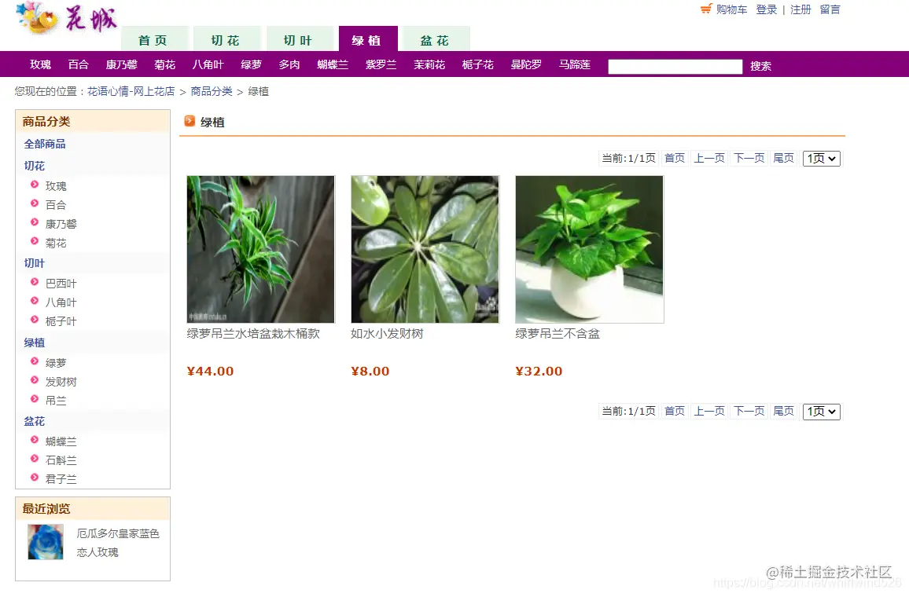Click 菊花 in purple navigation bar
The width and height of the screenshot is (909, 597).
[165, 65]
